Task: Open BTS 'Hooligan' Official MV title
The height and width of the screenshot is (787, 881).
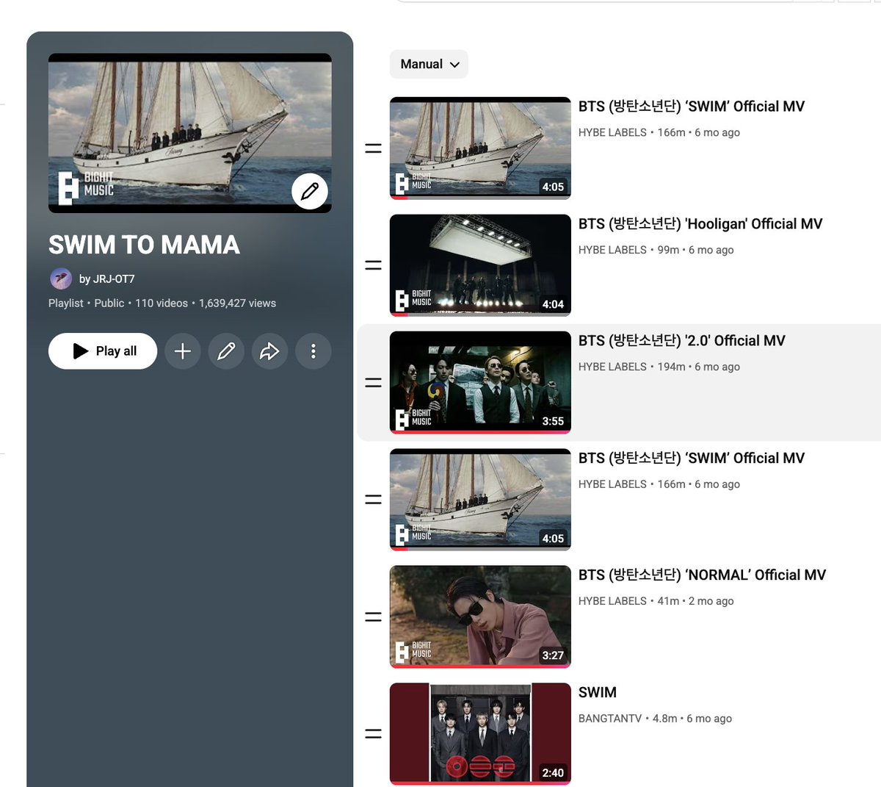Action: click(x=700, y=224)
